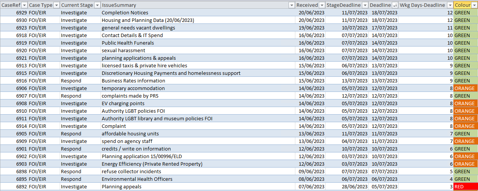Open the Received column filter dropdown
Viewport: 478px width, 191px height.
tap(322, 5)
